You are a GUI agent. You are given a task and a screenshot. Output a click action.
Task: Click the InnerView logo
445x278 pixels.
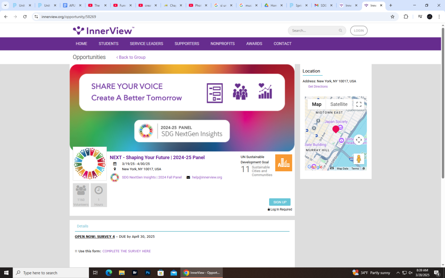[103, 31]
